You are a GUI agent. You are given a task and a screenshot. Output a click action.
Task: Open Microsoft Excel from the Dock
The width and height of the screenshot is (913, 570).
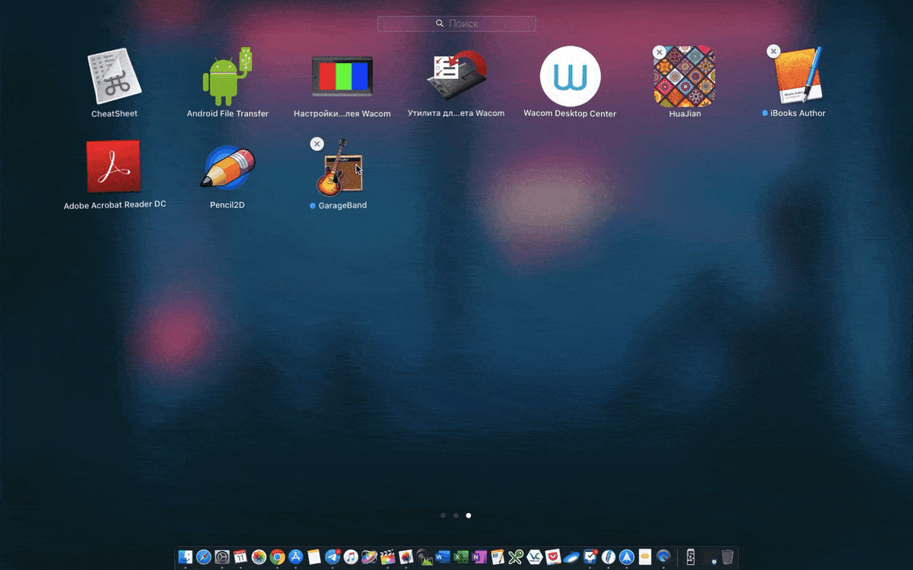click(460, 557)
